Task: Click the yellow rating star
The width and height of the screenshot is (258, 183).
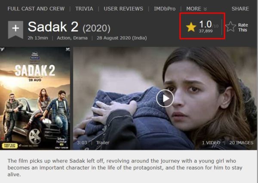Action: pos(191,27)
